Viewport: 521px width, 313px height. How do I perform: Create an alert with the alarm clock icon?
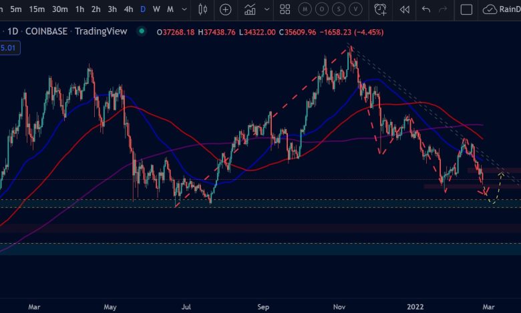coord(380,9)
